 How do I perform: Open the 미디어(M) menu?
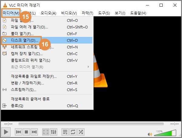(x=11, y=13)
